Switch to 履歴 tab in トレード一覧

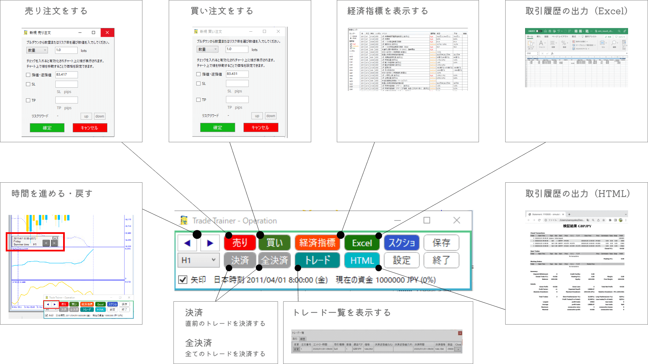[x=302, y=339]
